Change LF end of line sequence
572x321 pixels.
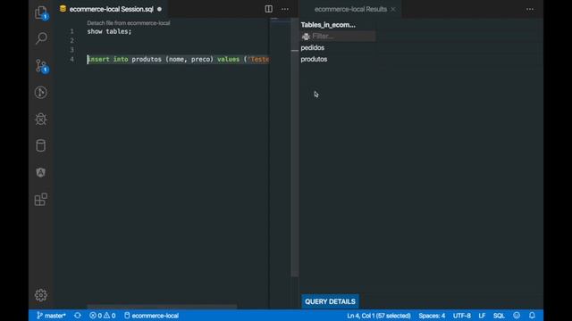point(482,316)
